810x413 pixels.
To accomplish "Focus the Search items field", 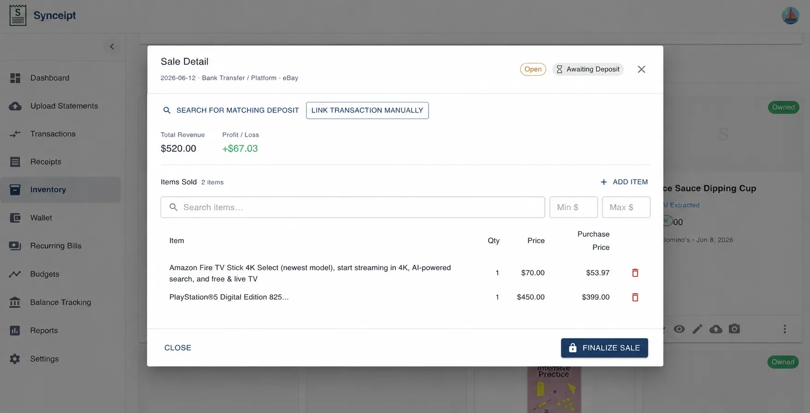I will pos(353,207).
